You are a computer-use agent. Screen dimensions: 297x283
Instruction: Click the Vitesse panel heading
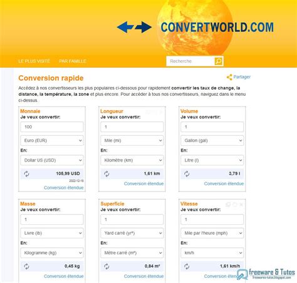pos(189,203)
